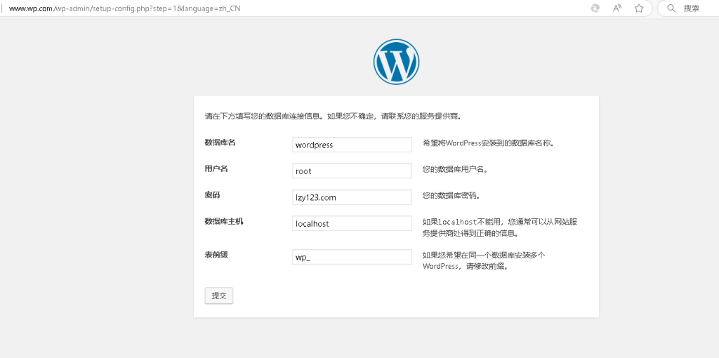Image resolution: width=719 pixels, height=358 pixels.
Task: Focus the 数据库主机 field containing localhost
Action: click(352, 223)
